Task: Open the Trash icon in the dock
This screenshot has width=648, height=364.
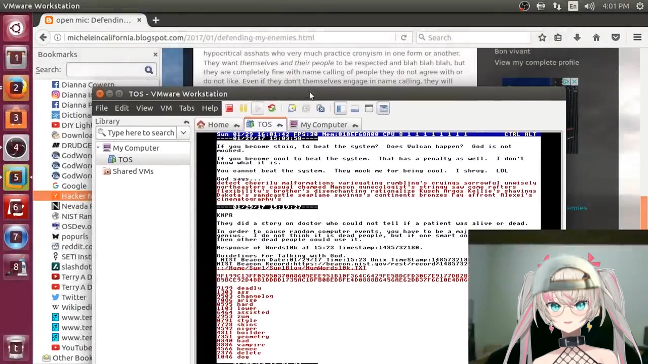Action: tap(16, 347)
